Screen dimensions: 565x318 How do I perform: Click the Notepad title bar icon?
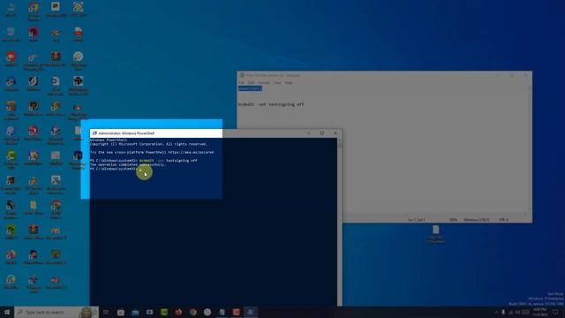pos(242,75)
